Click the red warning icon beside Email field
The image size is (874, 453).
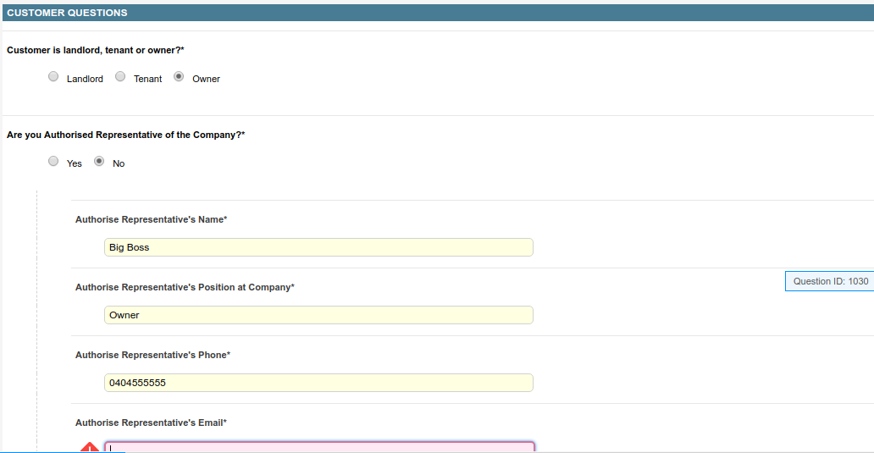(x=90, y=447)
